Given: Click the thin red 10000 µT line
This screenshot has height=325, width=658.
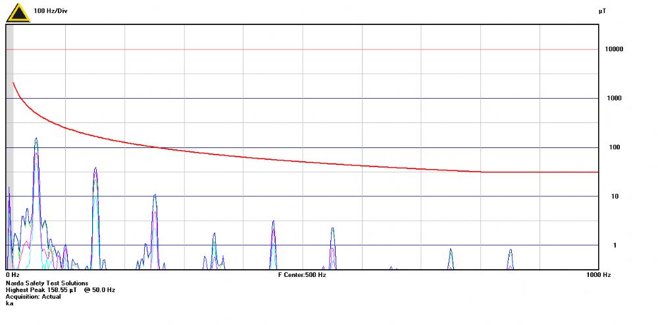Looking at the screenshot, I should tap(302, 49).
